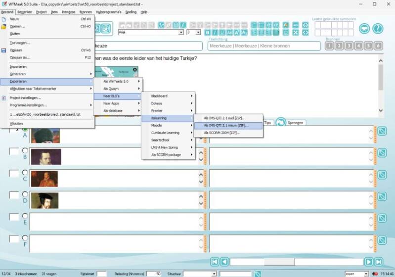Choose Als IMS-QTI 2.1 nieuw [ZIP]
The image size is (395, 277).
point(228,125)
